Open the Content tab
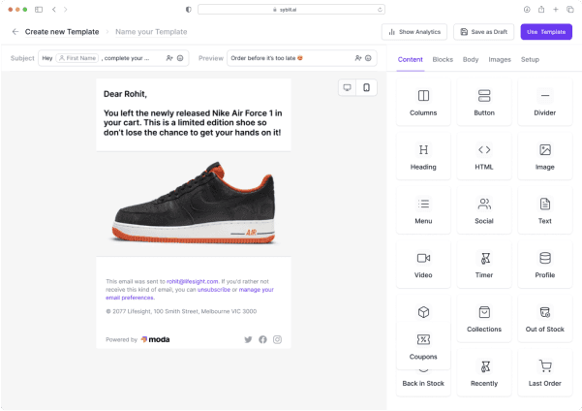 [411, 59]
